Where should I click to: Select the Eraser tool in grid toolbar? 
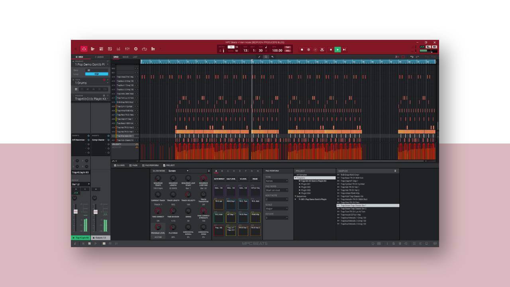point(273,57)
